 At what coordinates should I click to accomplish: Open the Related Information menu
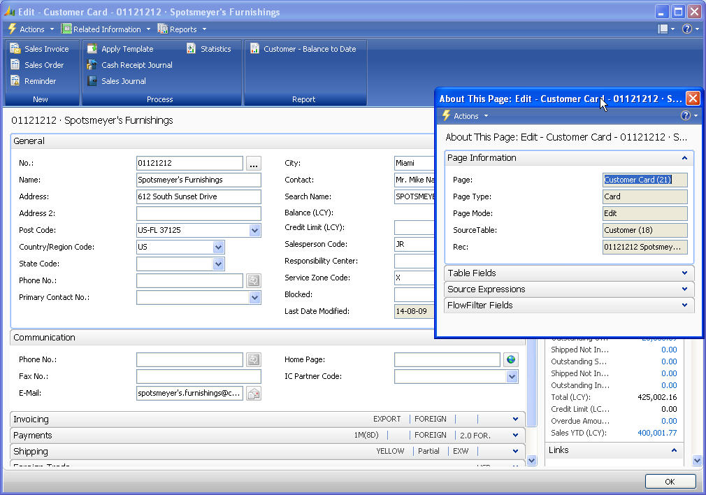point(106,29)
